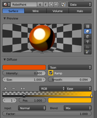The height and width of the screenshot is (118, 97).
Task: Toggle the material nodes icon
Action: [x=63, y=4]
